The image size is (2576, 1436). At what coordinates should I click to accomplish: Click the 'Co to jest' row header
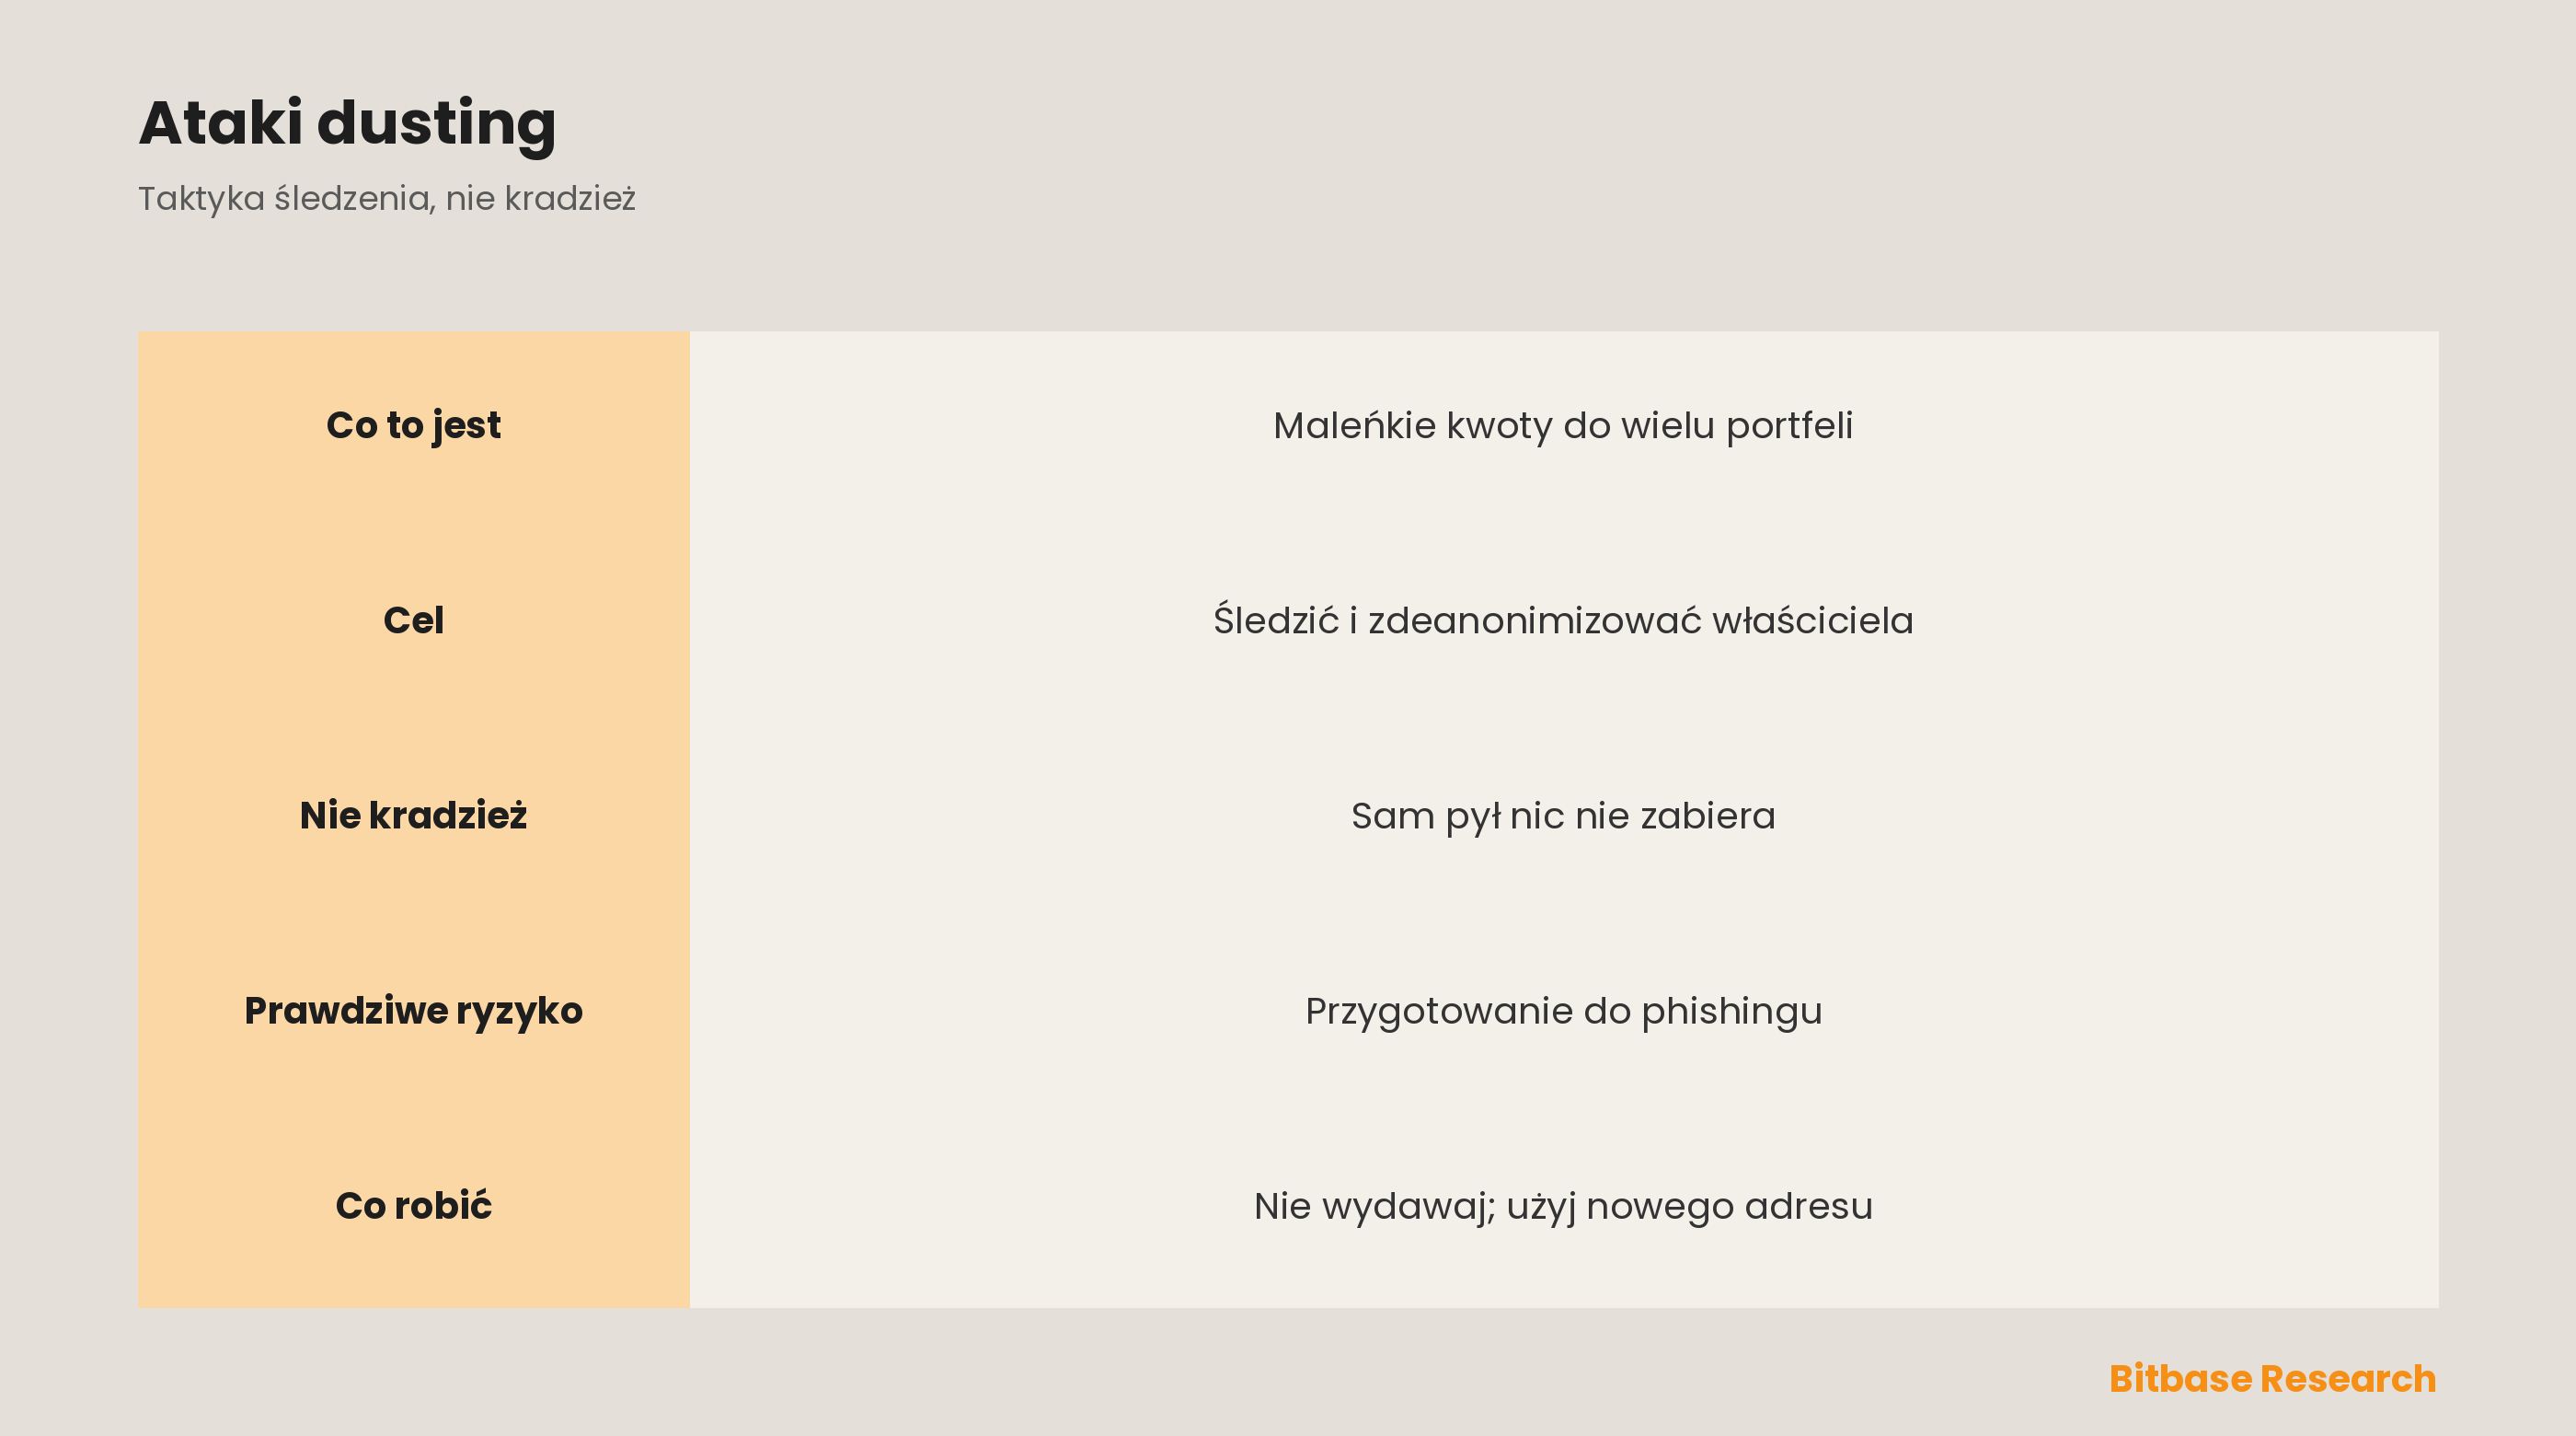click(413, 427)
